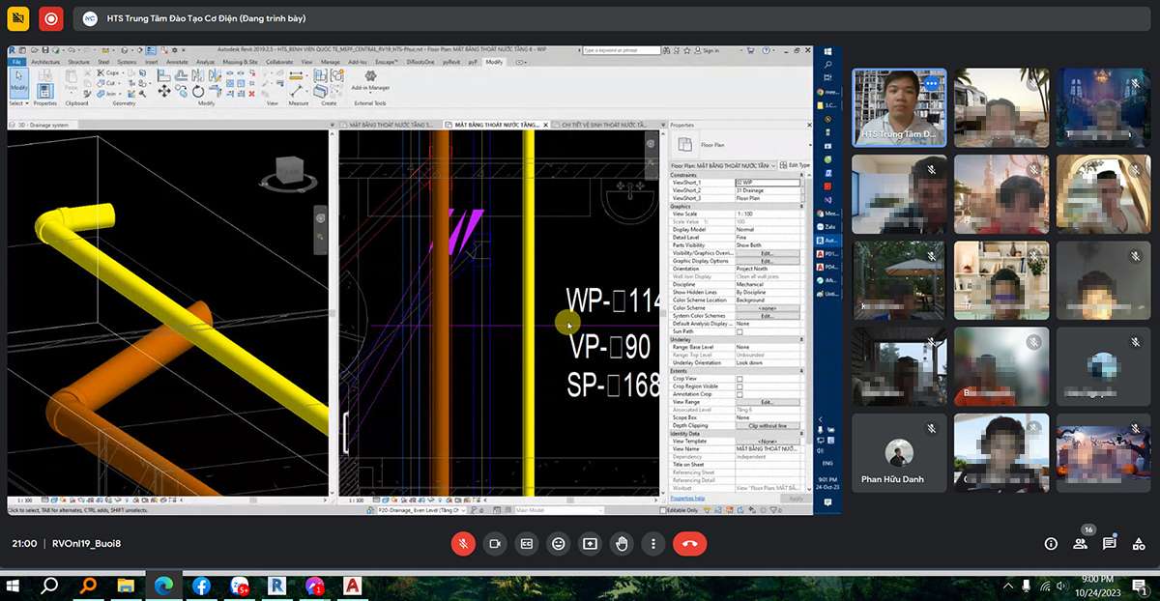Open the Architecture ribbon tab
This screenshot has height=601, width=1160.
pos(45,62)
